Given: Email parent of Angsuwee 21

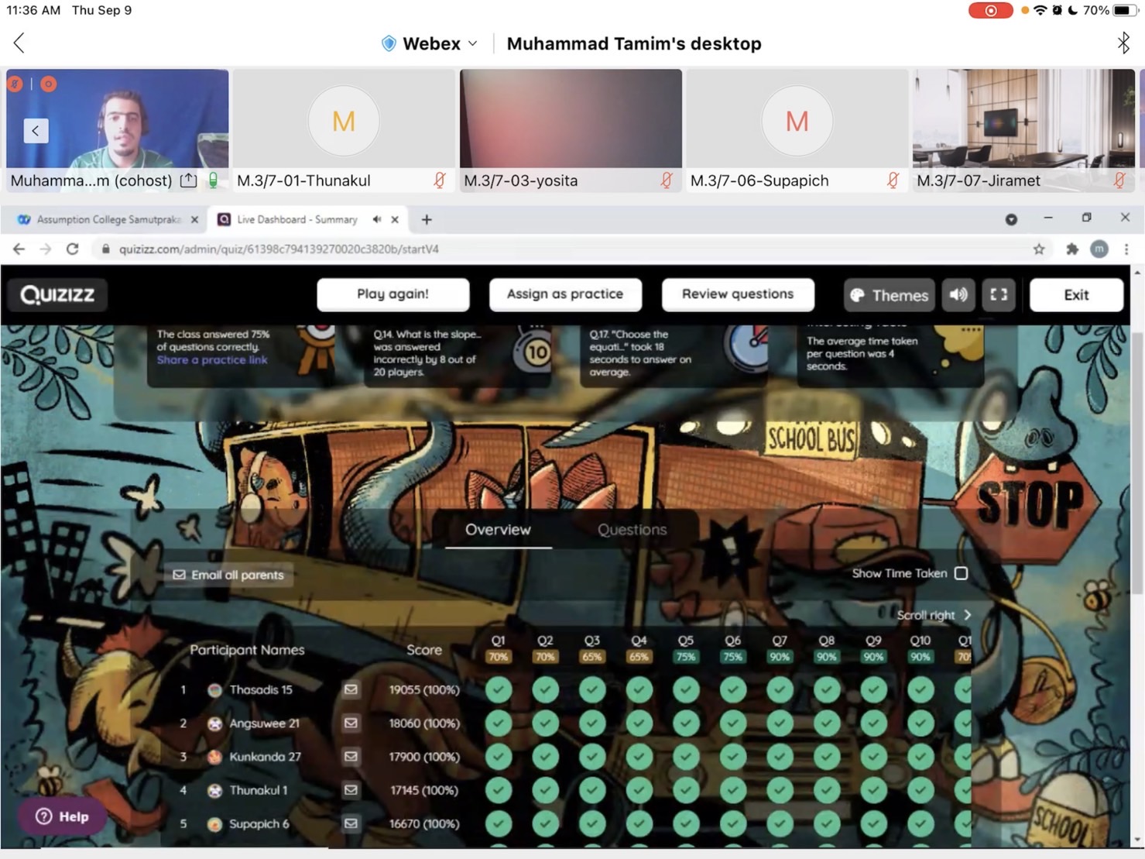Looking at the screenshot, I should (351, 723).
